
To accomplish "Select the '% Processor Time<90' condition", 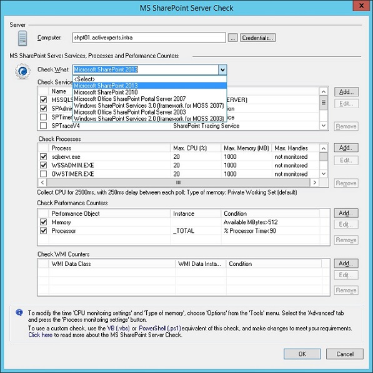I will (250, 230).
